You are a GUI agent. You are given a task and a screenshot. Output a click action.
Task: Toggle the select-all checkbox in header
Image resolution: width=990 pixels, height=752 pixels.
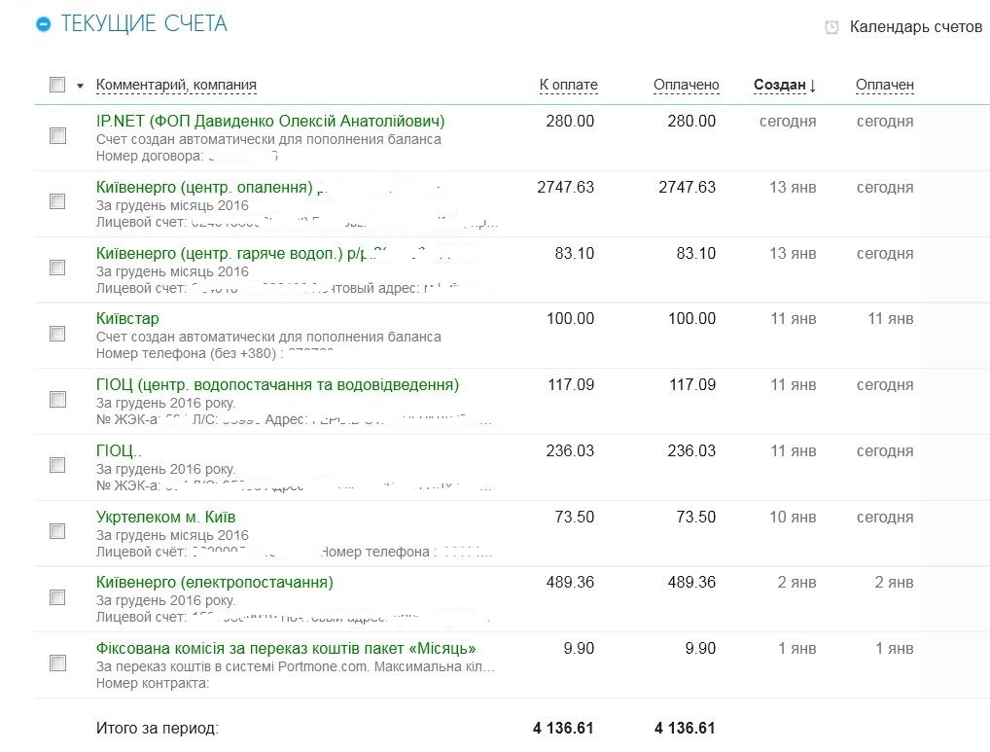[57, 85]
